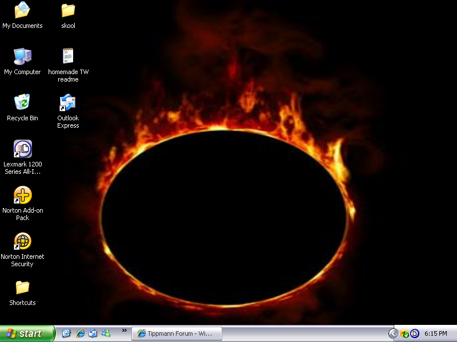The image size is (457, 342).
Task: Click the Norton tray icon with green check
Action: coord(404,333)
